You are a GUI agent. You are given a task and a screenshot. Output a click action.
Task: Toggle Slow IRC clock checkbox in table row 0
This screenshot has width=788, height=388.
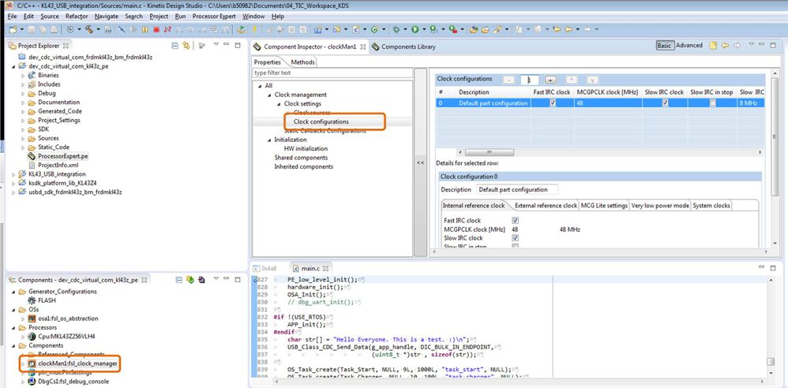tap(666, 103)
